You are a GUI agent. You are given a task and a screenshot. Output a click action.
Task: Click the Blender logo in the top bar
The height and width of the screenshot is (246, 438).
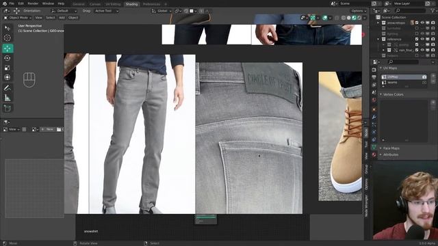[x=5, y=3]
